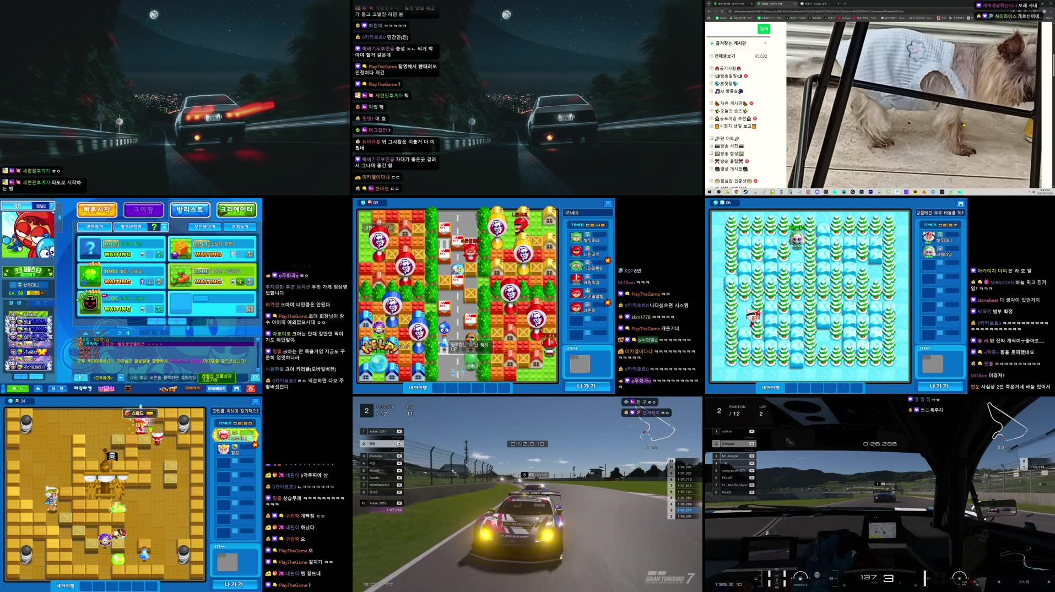Click the save disk icon on lobby bar
1055x592 pixels.
pos(237,389)
